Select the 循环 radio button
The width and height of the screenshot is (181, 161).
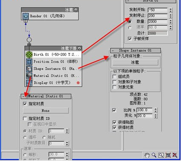[x=25, y=138]
